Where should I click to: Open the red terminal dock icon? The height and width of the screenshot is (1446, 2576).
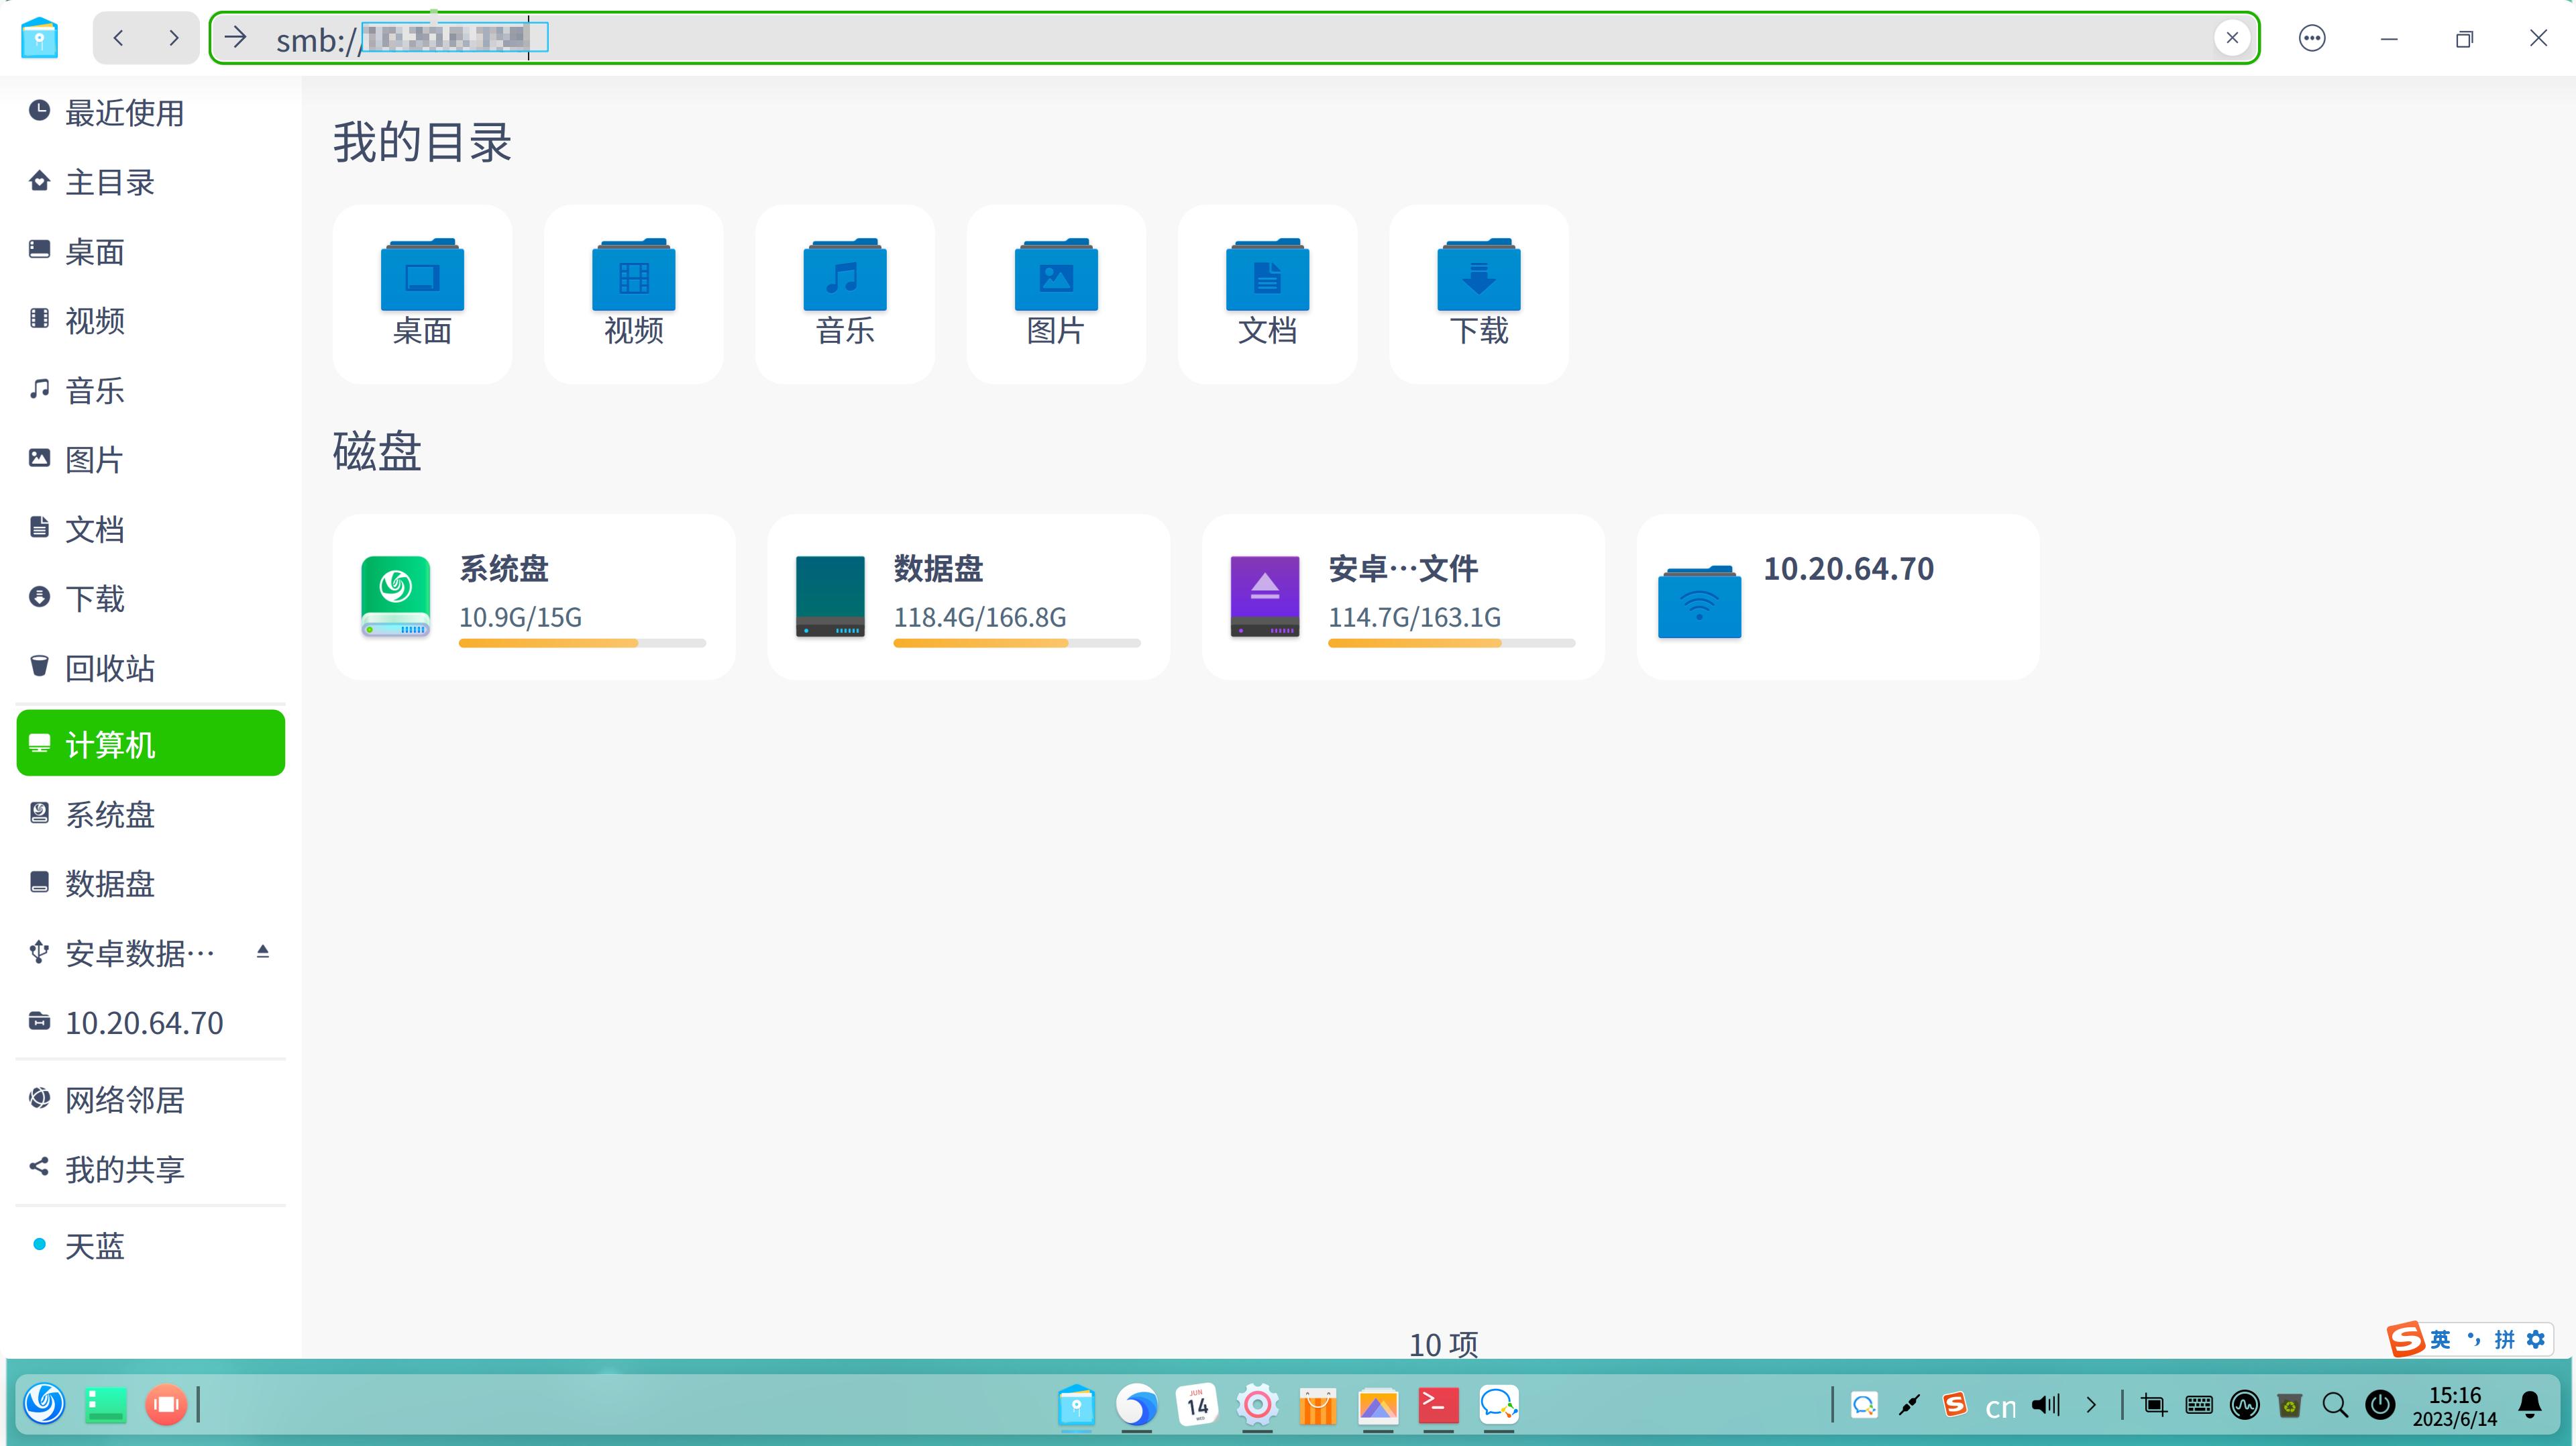tap(1438, 1405)
